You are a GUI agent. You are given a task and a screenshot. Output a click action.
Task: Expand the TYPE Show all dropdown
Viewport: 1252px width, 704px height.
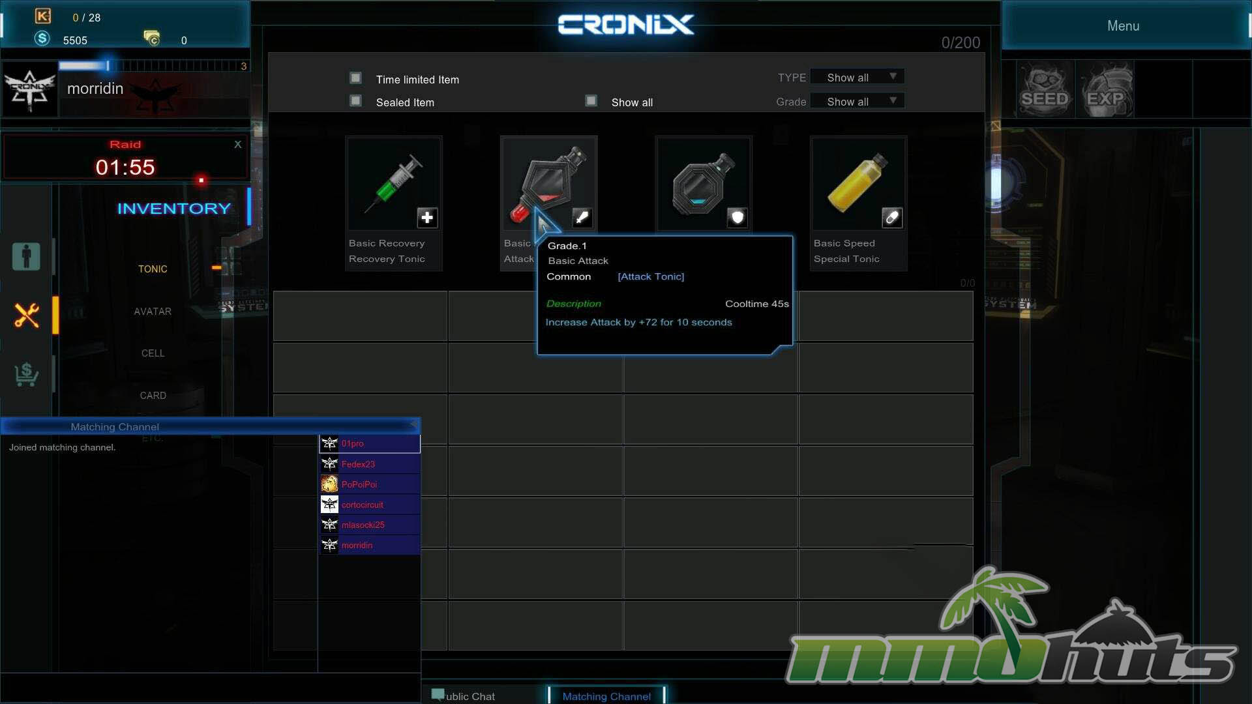[x=857, y=77]
